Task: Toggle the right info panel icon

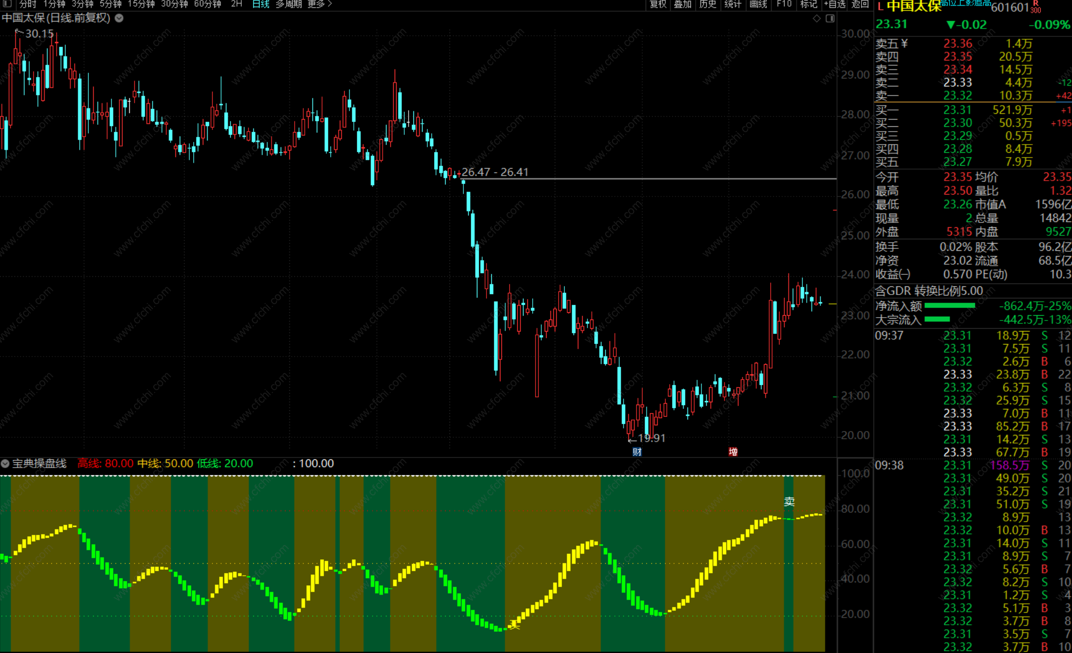Action: [830, 18]
